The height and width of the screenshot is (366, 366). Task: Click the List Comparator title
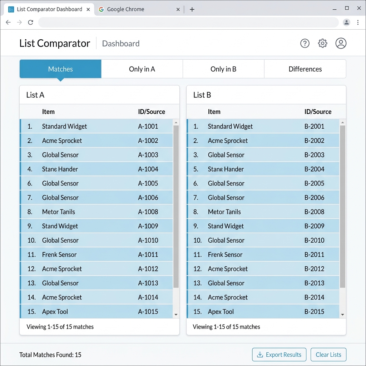(x=55, y=43)
